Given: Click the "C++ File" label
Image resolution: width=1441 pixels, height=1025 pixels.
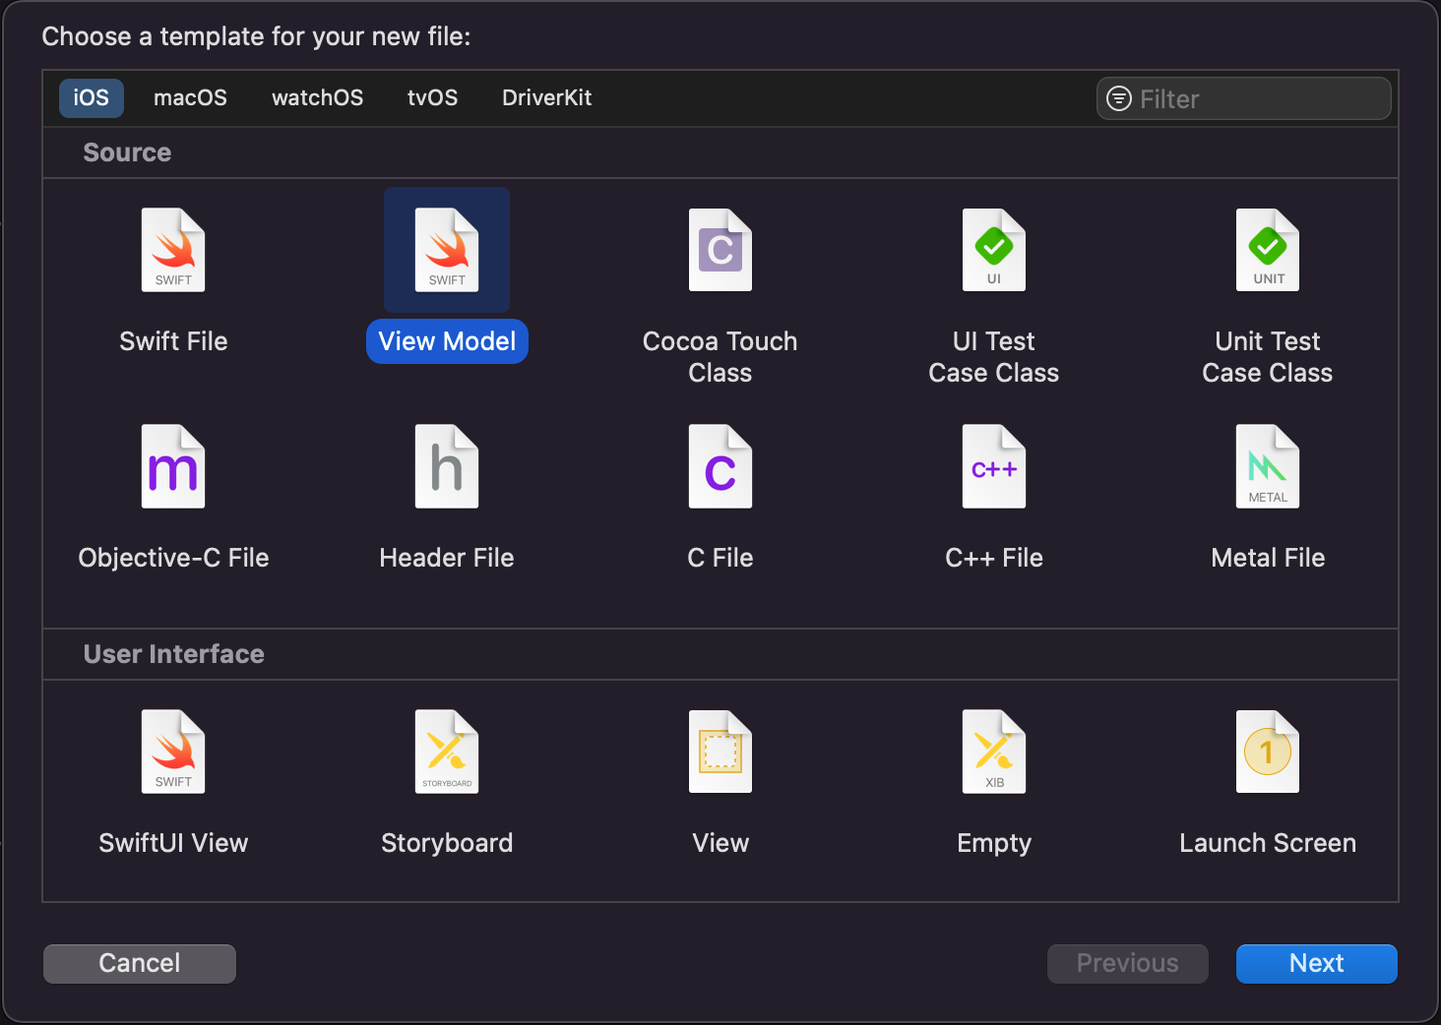Looking at the screenshot, I should (x=994, y=558).
